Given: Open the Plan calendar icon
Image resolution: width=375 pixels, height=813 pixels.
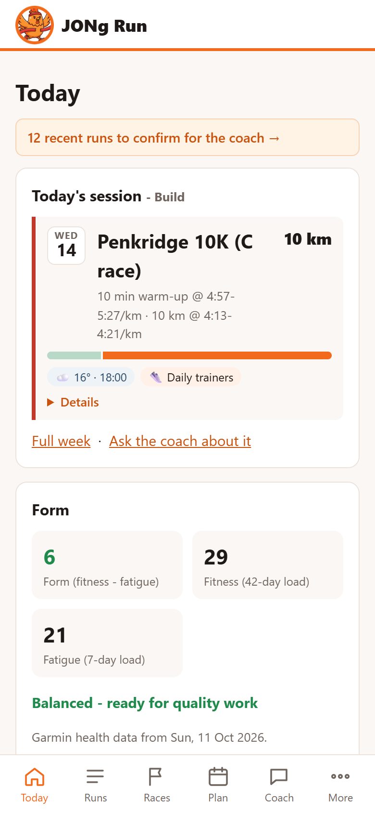Looking at the screenshot, I should (x=218, y=776).
